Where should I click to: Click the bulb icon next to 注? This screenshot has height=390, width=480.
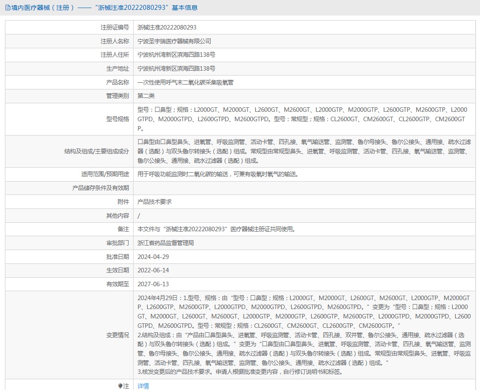click(x=120, y=386)
